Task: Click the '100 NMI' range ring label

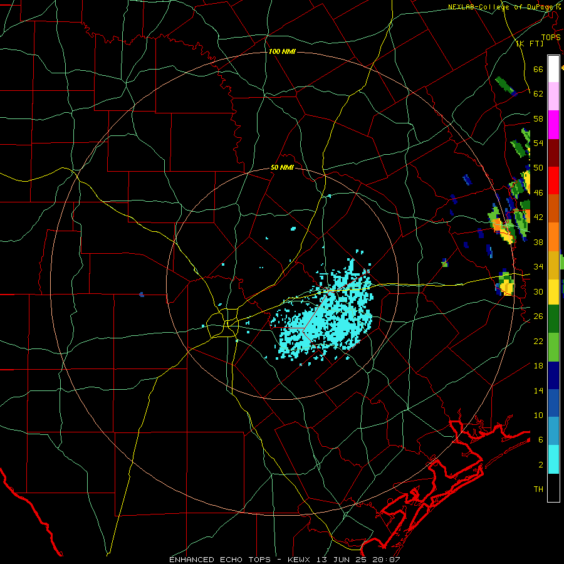Action: coord(281,52)
